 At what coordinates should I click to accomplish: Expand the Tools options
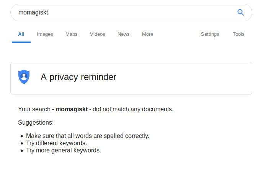point(238,34)
